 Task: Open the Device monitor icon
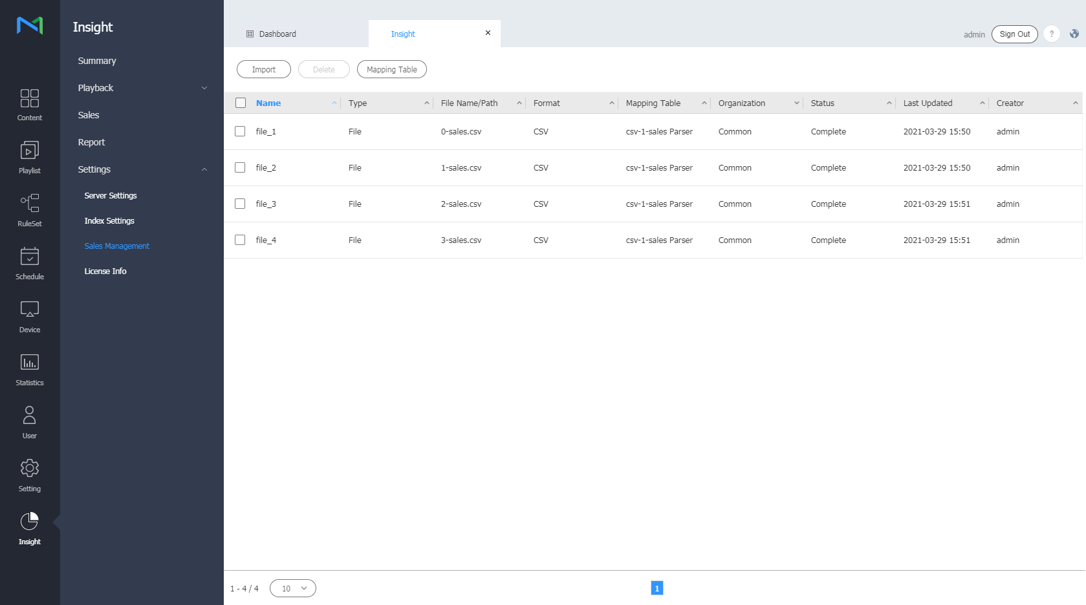30,317
